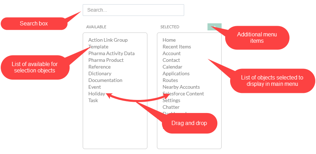The width and height of the screenshot is (316, 154).
Task: Click the Event object
Action: point(94,87)
